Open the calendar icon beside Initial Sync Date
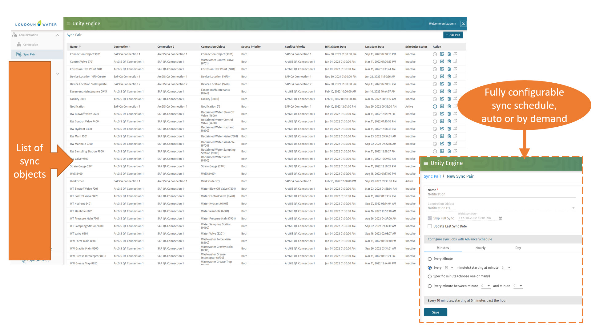The width and height of the screenshot is (591, 332). 501,218
